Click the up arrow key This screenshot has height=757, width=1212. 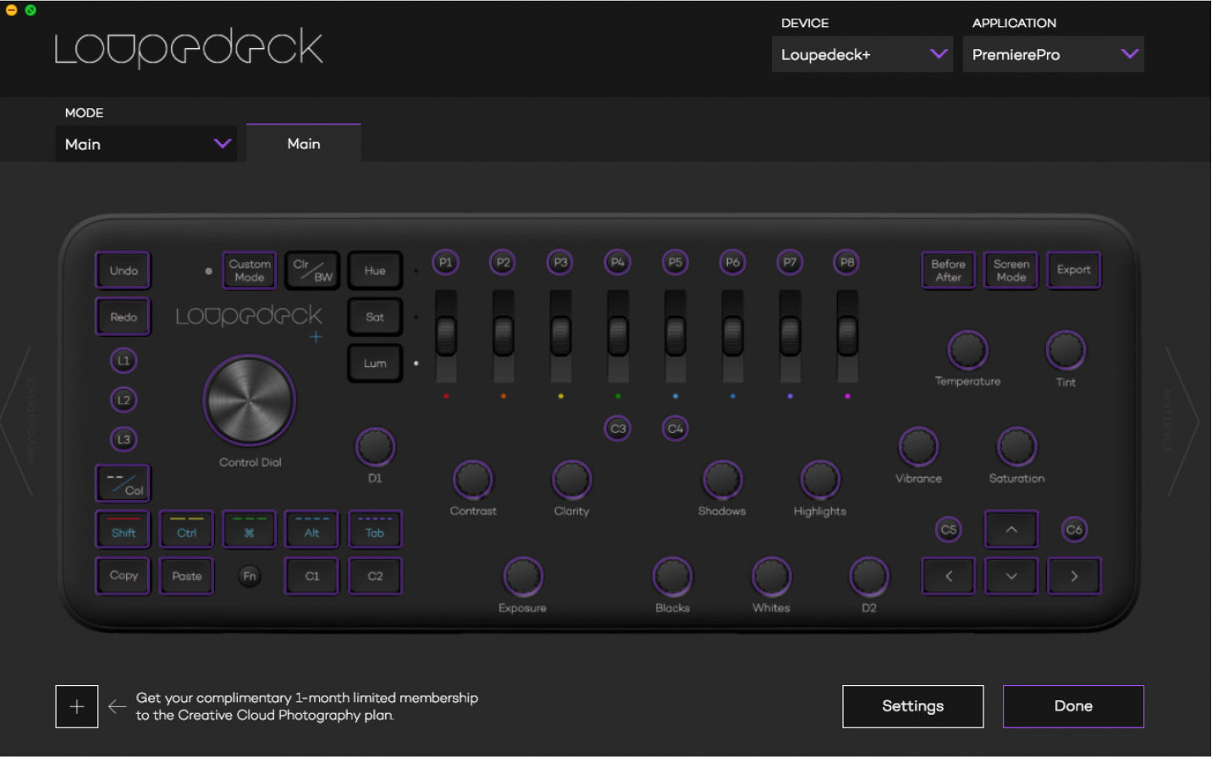(x=1011, y=529)
